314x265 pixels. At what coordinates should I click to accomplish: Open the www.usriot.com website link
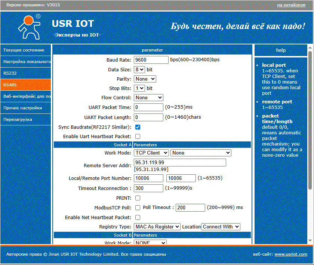(x=290, y=254)
